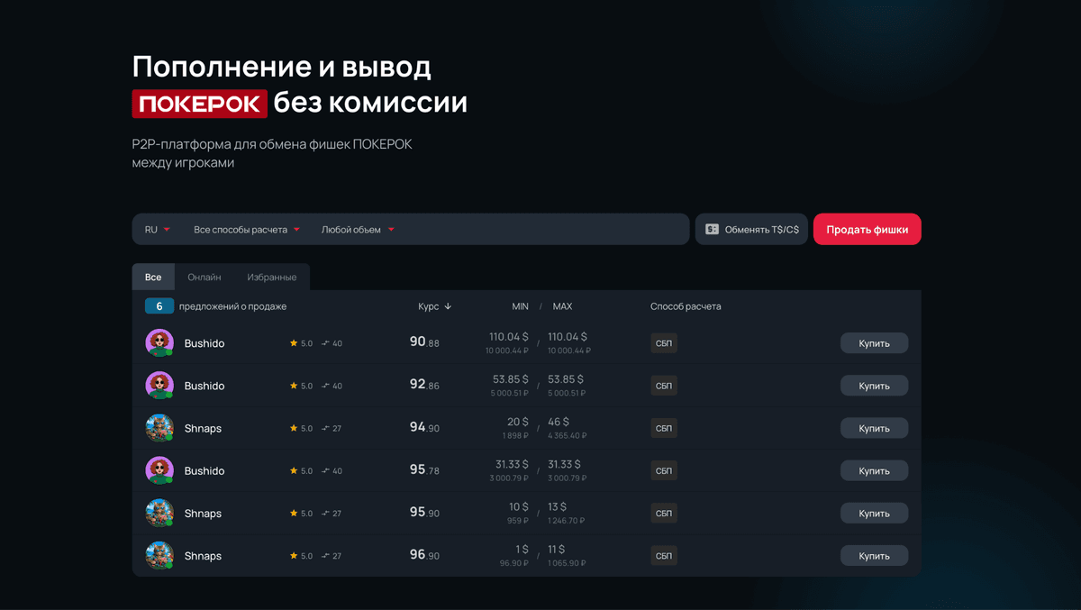Click the star rating icon in 96.90 row
The width and height of the screenshot is (1081, 610).
294,556
